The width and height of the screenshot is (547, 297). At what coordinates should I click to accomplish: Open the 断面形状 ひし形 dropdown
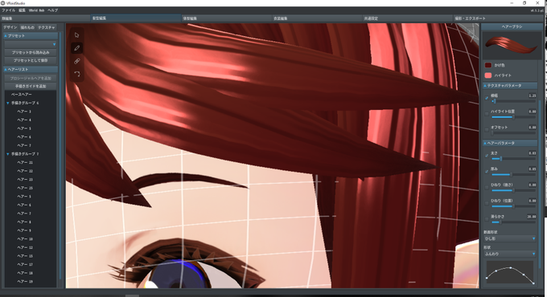(510, 238)
